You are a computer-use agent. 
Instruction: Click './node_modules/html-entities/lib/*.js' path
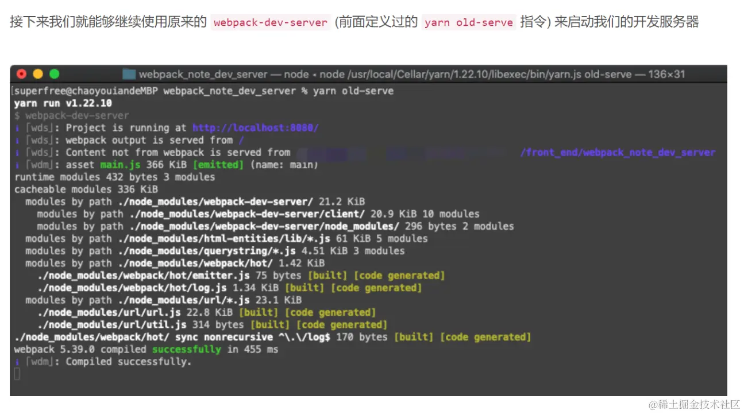[223, 239]
